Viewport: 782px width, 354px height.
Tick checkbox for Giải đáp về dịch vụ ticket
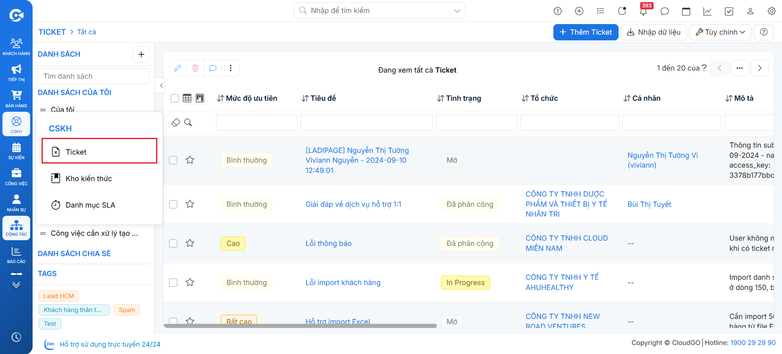tap(173, 204)
